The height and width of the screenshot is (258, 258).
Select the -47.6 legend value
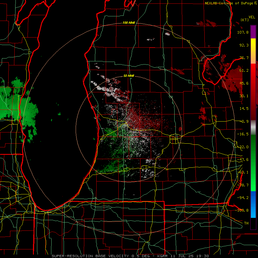click(243, 160)
